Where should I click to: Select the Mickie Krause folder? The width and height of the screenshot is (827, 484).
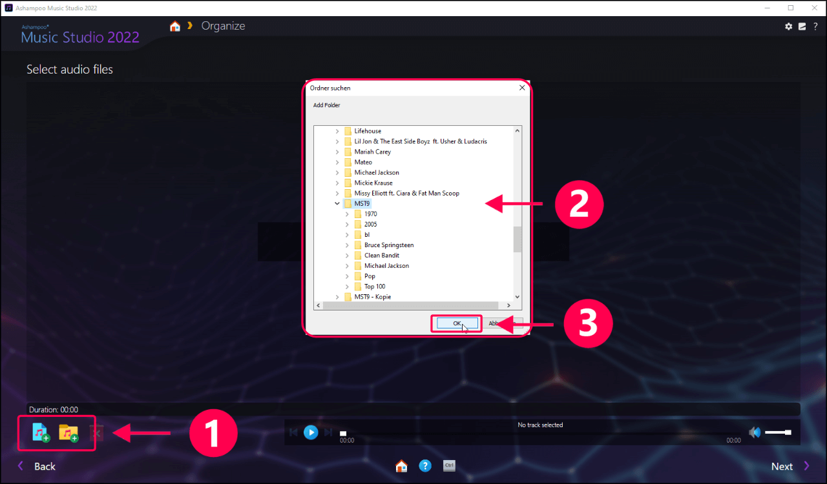373,183
